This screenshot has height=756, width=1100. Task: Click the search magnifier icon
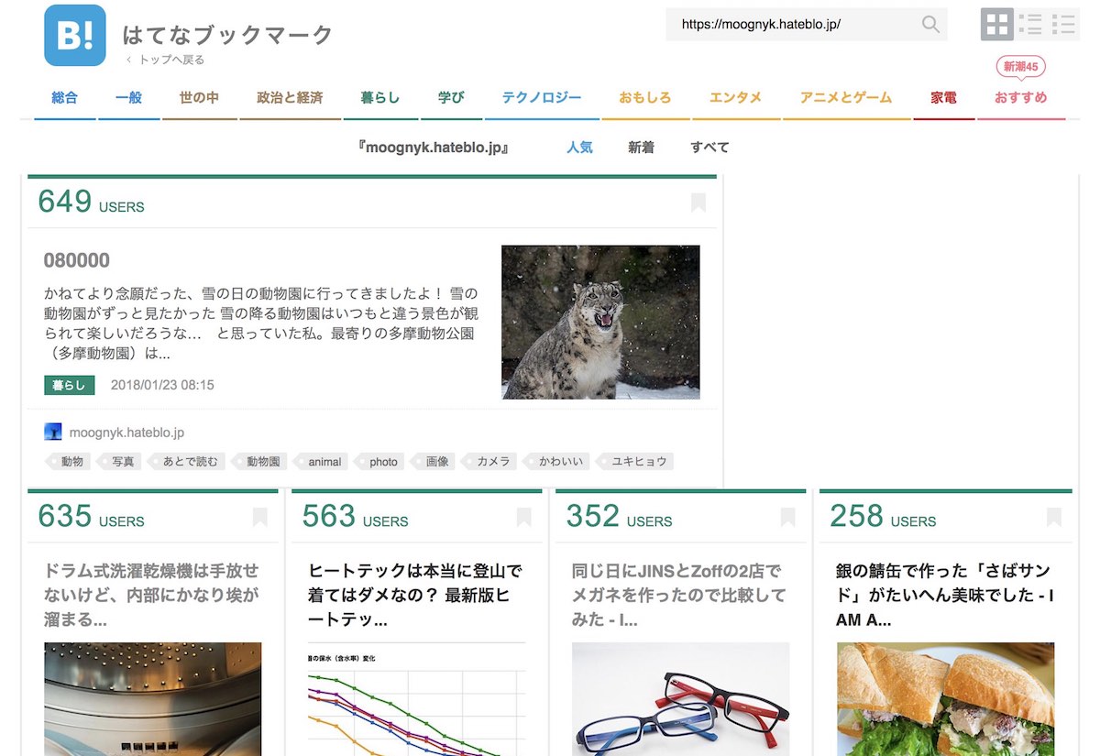930,25
